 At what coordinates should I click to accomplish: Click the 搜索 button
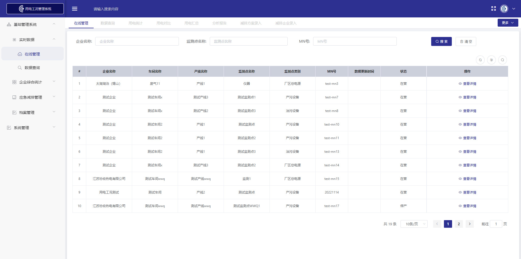441,42
